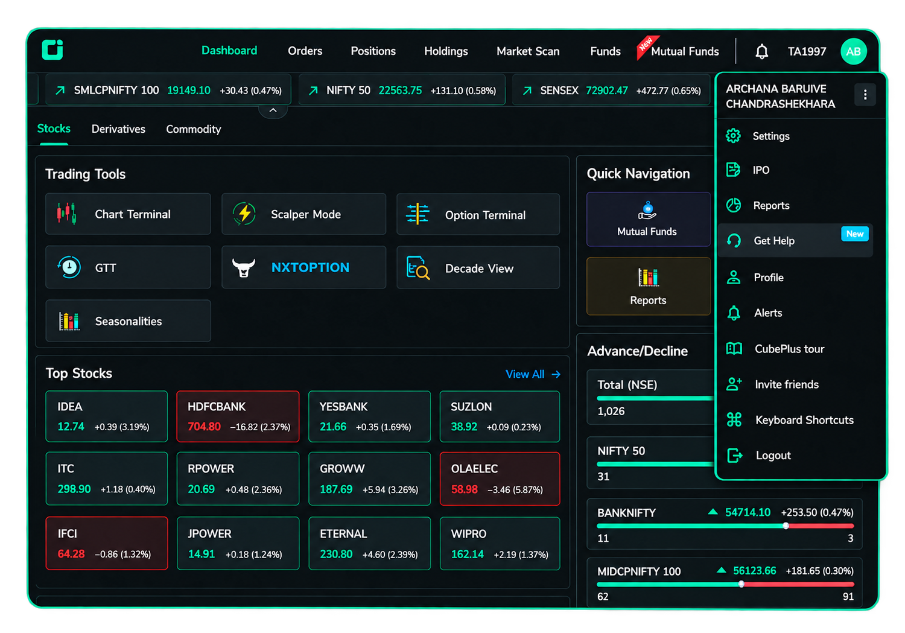Viewport: 905px width, 633px height.
Task: Click the Seasonalities bar chart icon
Action: 69,321
